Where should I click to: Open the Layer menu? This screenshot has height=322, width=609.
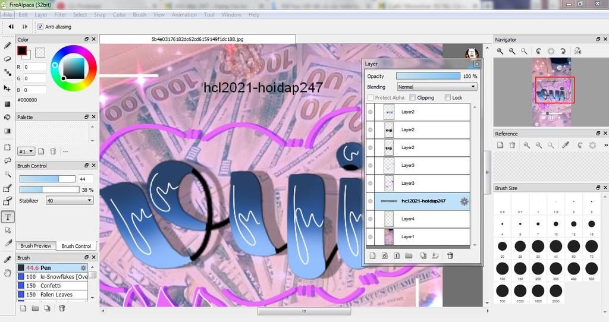pyautogui.click(x=41, y=15)
